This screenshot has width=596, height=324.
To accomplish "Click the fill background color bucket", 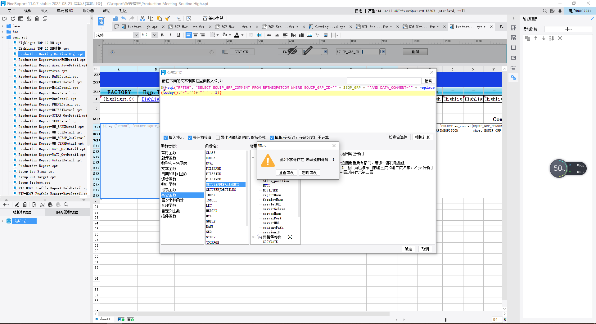I will pyautogui.click(x=225, y=35).
